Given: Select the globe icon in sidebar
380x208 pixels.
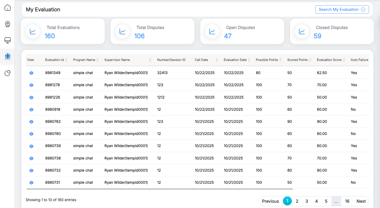Looking at the screenshot, I should click(x=8, y=56).
